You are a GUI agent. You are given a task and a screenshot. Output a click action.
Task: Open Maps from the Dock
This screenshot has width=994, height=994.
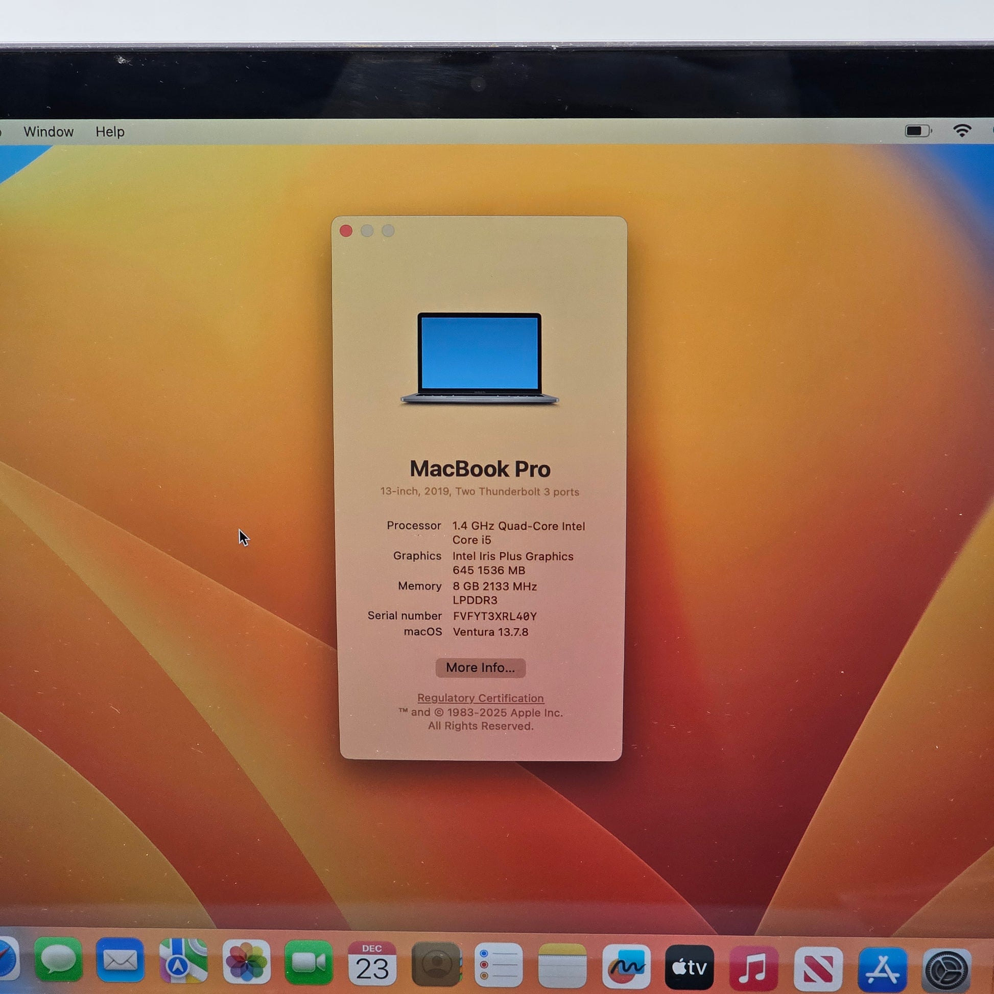[x=183, y=961]
